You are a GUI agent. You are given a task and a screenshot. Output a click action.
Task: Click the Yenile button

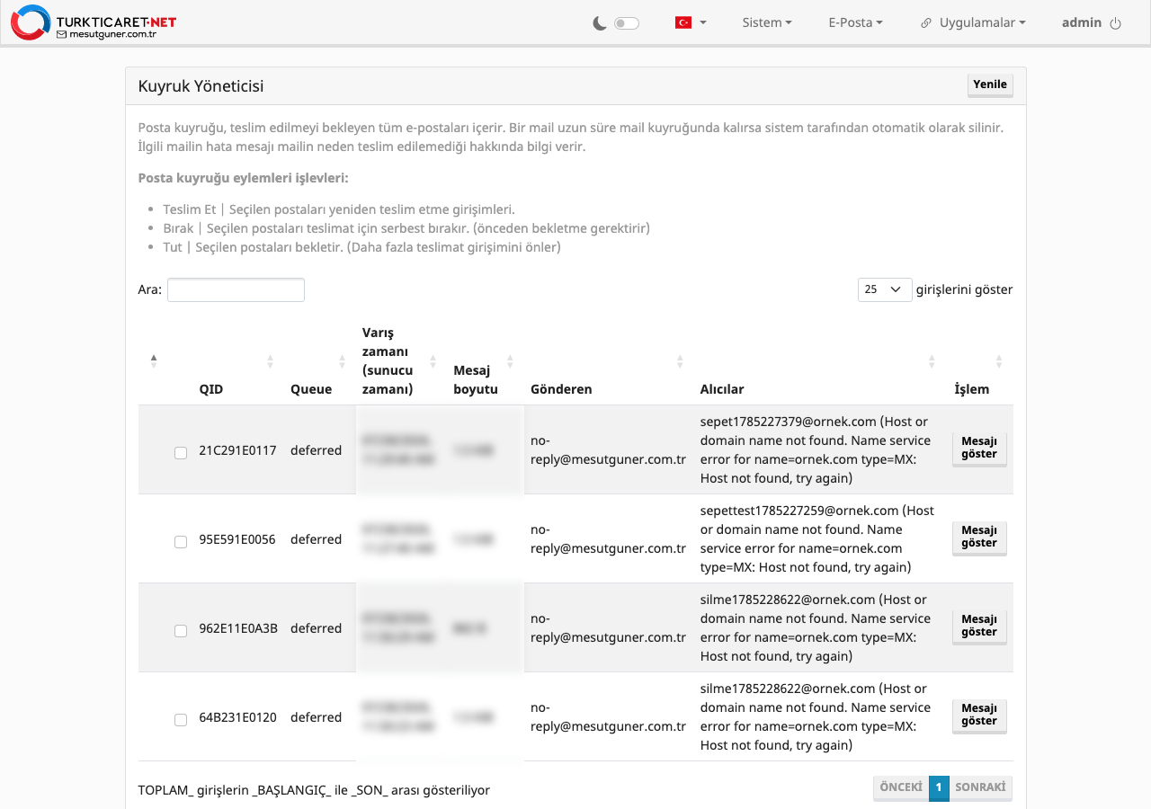coord(990,84)
